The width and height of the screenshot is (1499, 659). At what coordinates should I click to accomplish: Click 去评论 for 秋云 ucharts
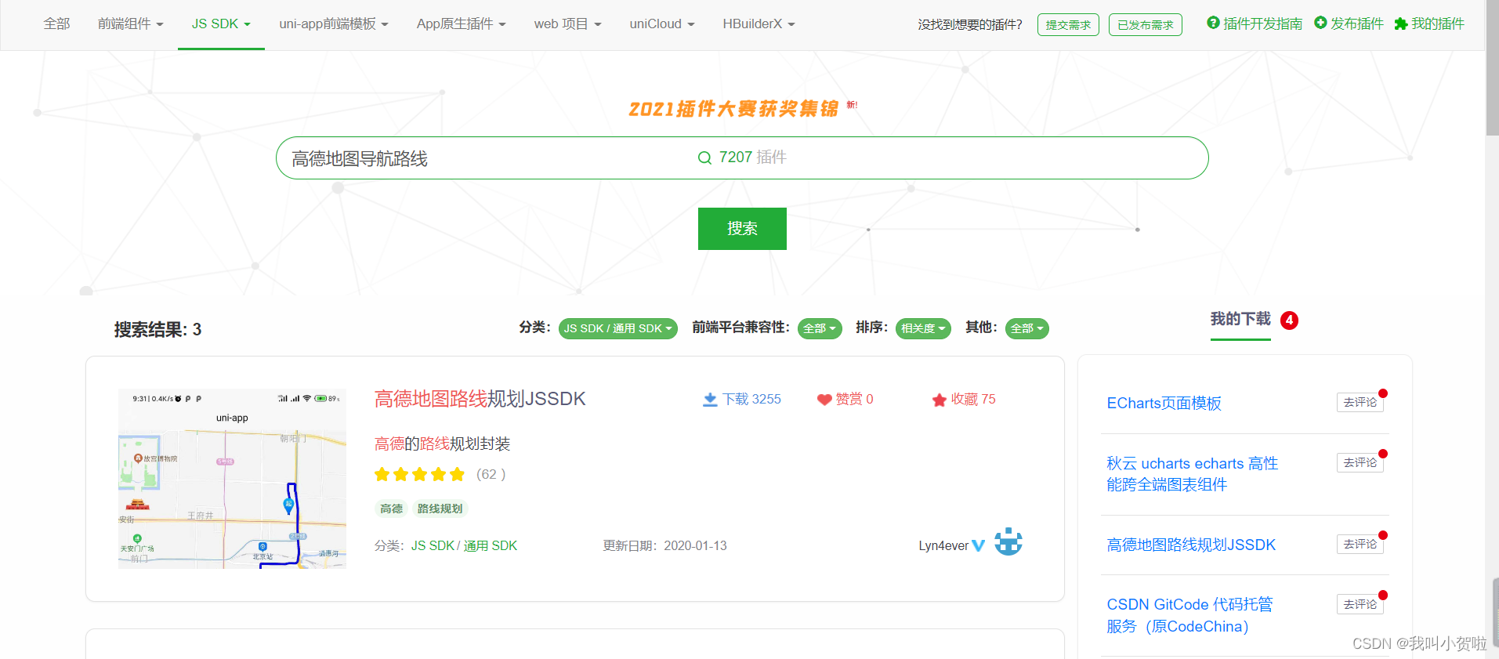[x=1360, y=462]
